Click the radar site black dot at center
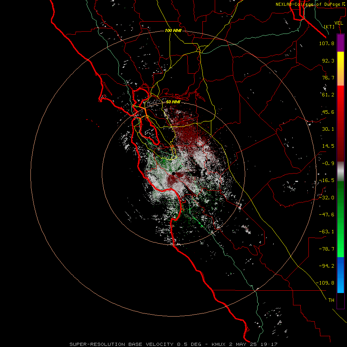This screenshot has height=347, width=347. pyautogui.click(x=174, y=173)
